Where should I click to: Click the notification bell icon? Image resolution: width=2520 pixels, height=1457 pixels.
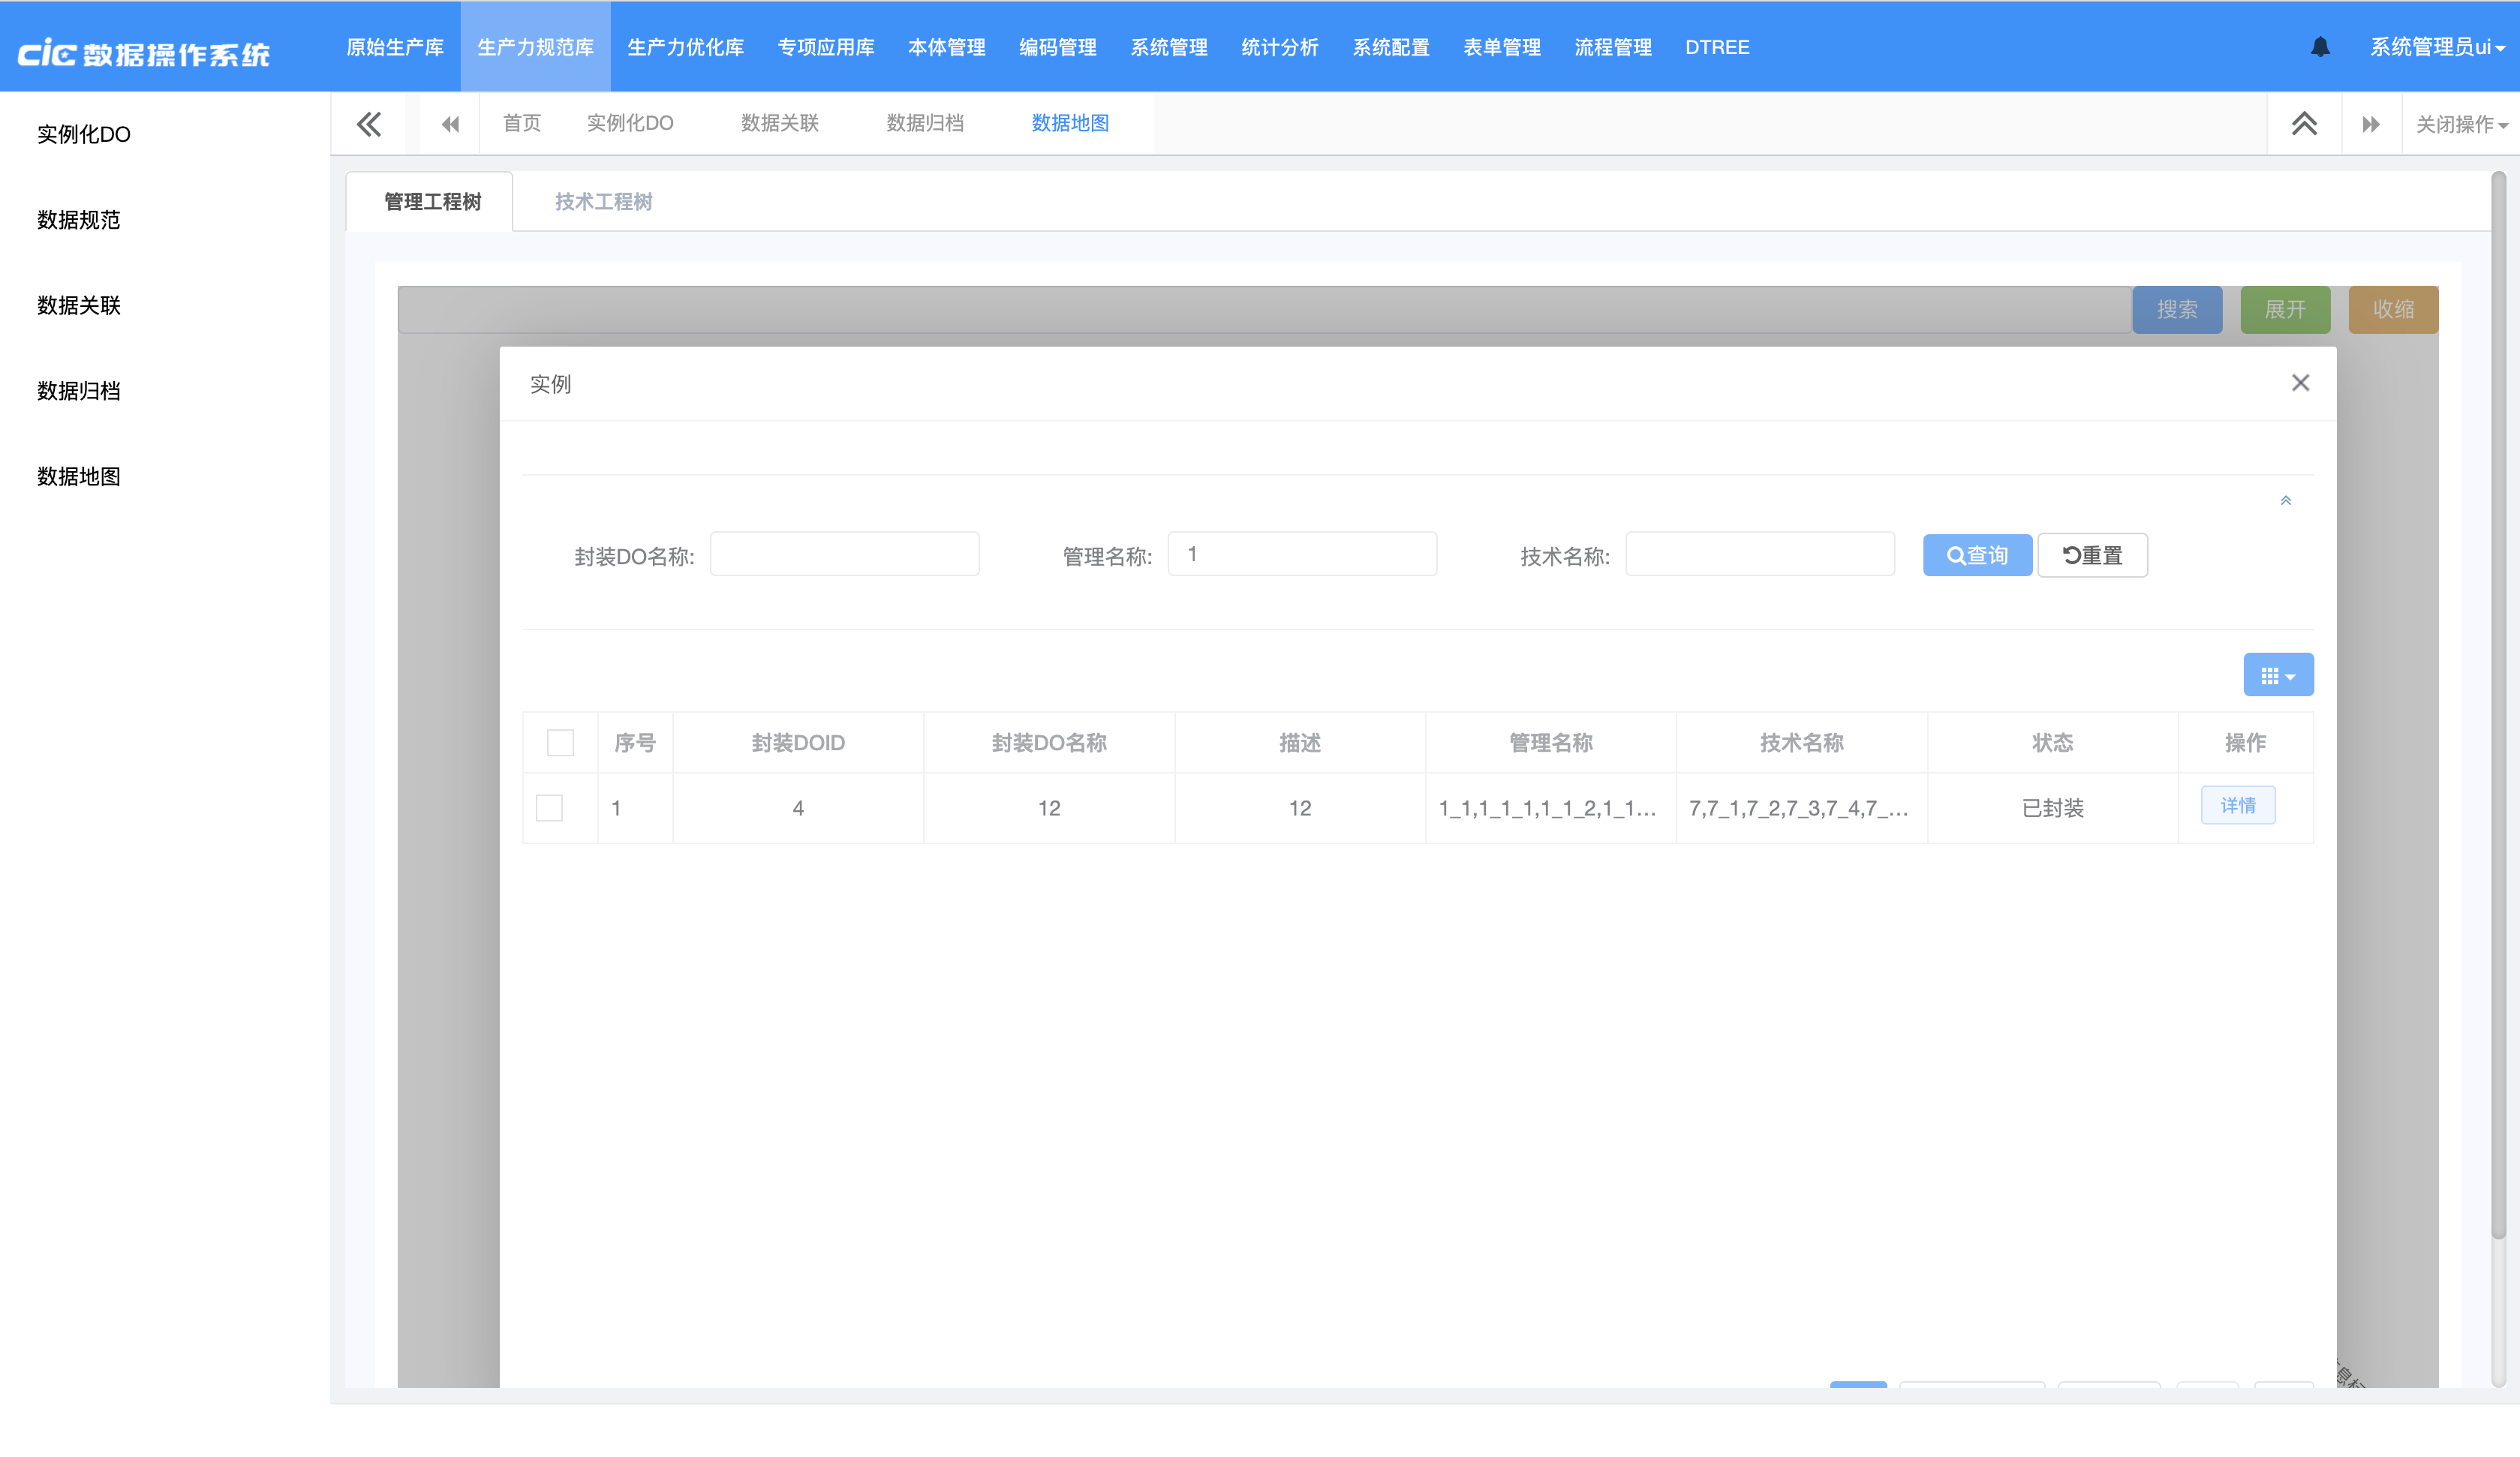[2320, 47]
